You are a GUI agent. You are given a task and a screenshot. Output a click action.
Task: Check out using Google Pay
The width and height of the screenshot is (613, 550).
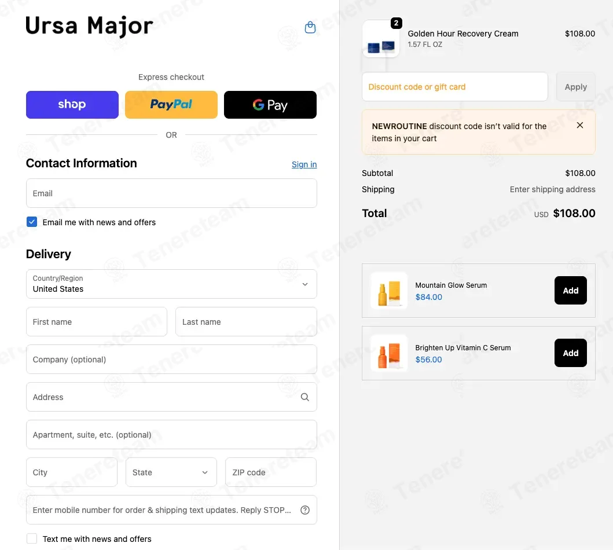[x=270, y=105]
